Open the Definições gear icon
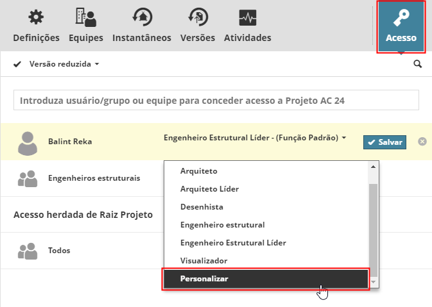The width and height of the screenshot is (432, 307). coord(36,18)
